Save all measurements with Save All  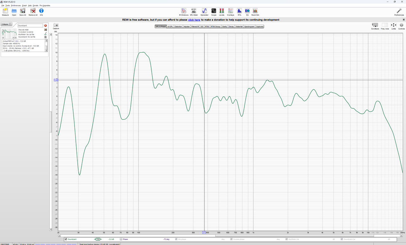click(23, 12)
